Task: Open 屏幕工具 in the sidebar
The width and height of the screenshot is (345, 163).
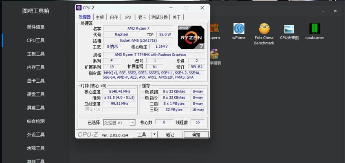Action: (x=36, y=108)
